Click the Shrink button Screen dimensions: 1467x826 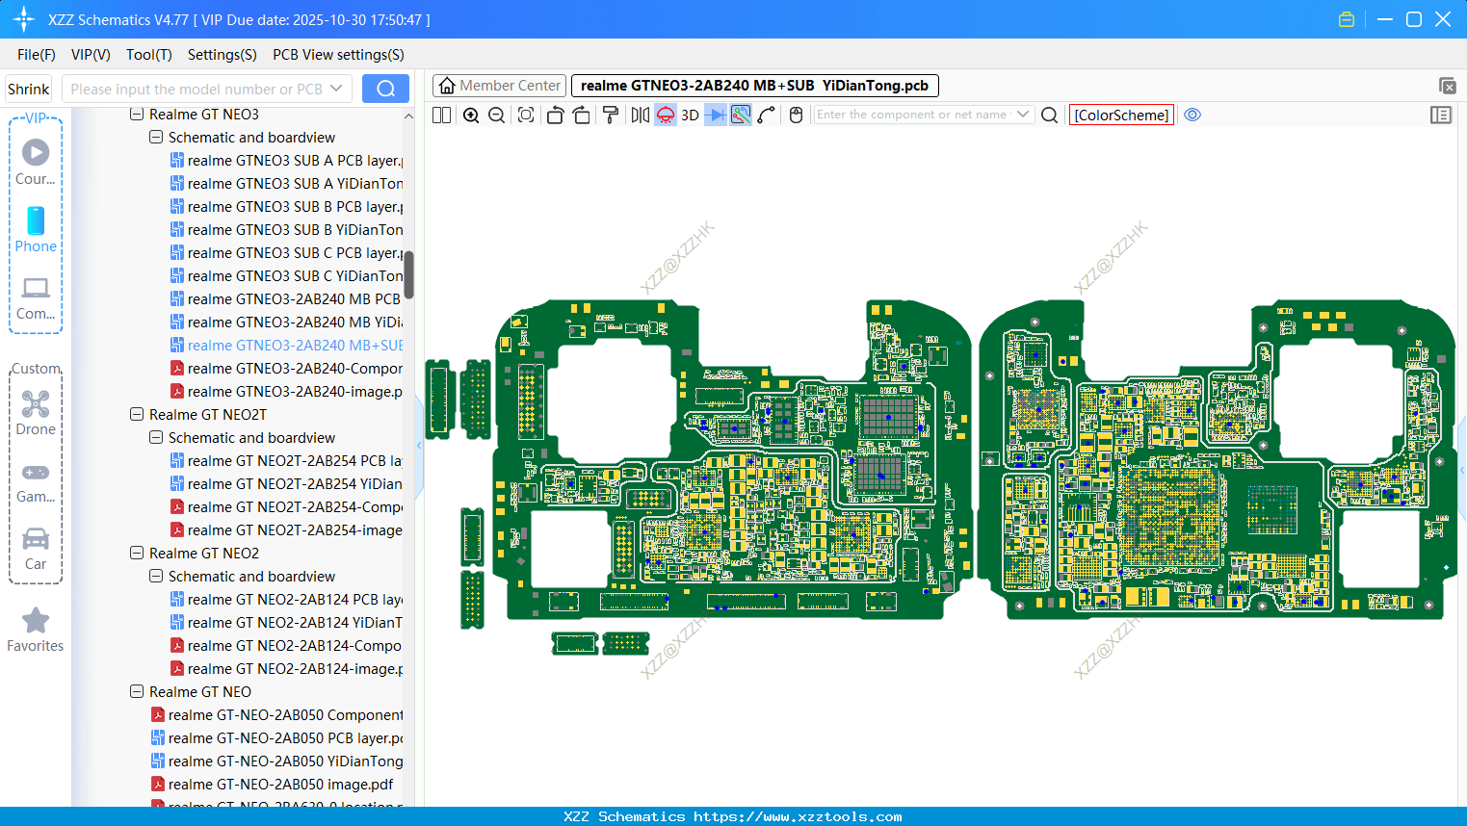28,89
